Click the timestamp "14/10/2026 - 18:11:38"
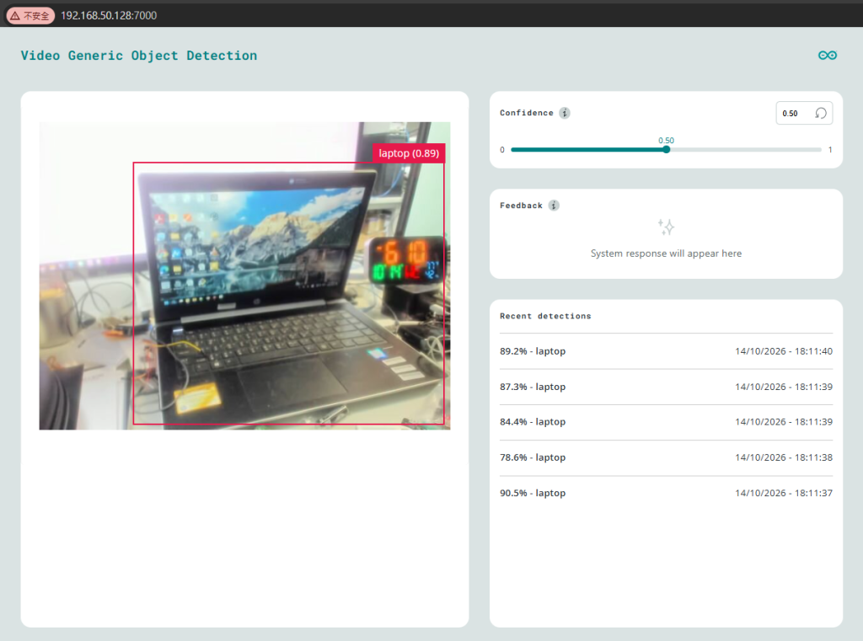Viewport: 863px width, 641px height. tap(784, 457)
